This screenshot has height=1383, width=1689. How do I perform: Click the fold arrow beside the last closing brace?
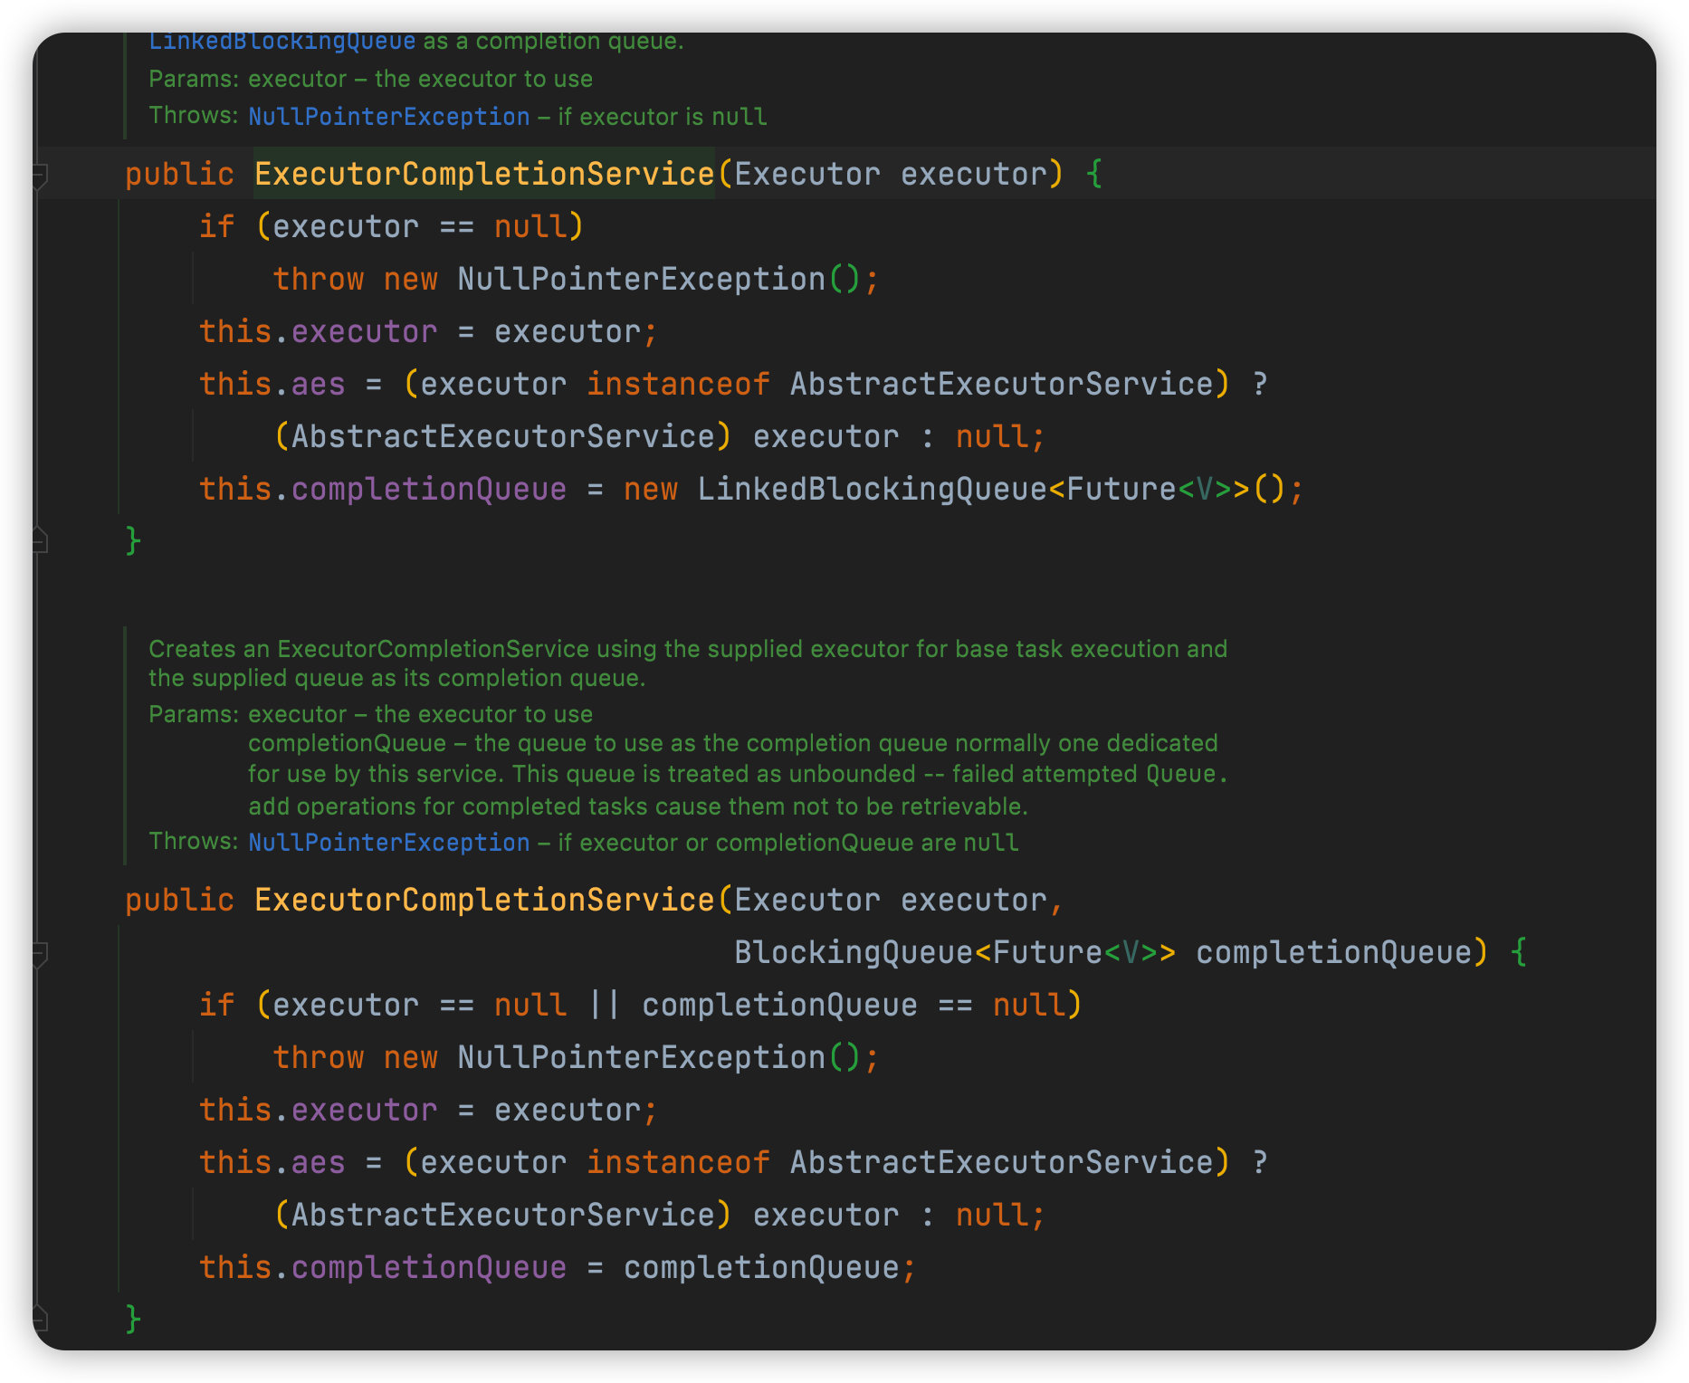click(40, 1319)
